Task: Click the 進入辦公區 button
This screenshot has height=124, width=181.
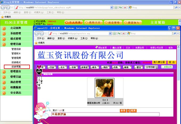Action: tap(159, 62)
